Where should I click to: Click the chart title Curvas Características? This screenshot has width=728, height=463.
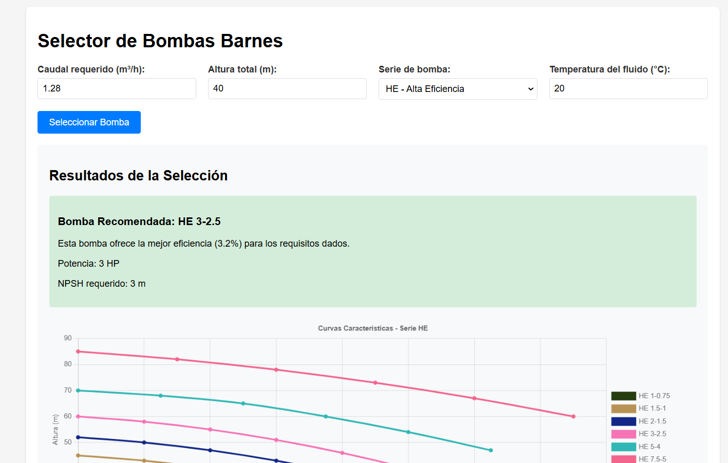(x=372, y=328)
